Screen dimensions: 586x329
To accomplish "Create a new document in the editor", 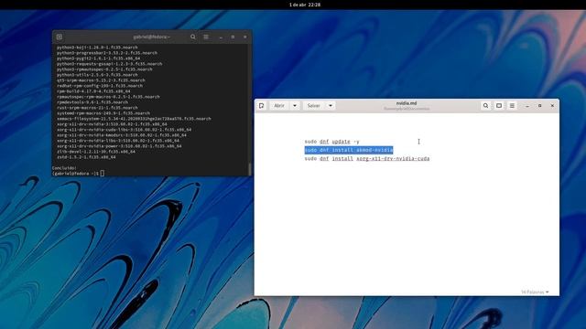I will [x=262, y=106].
